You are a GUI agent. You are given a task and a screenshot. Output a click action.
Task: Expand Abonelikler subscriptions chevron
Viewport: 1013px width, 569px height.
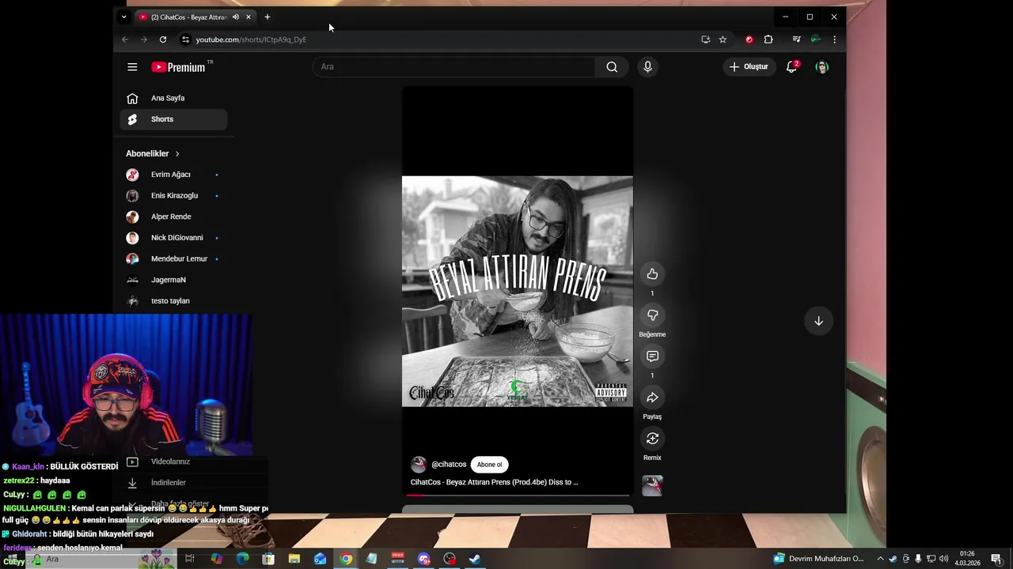[x=177, y=153]
